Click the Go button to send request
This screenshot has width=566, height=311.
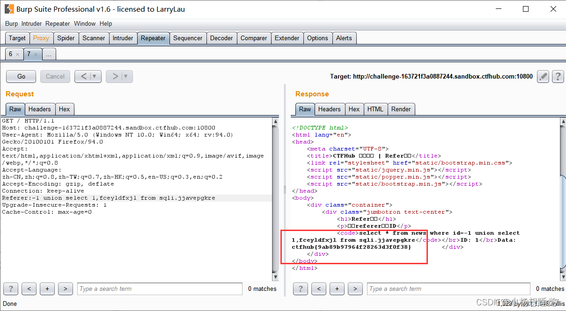point(22,76)
